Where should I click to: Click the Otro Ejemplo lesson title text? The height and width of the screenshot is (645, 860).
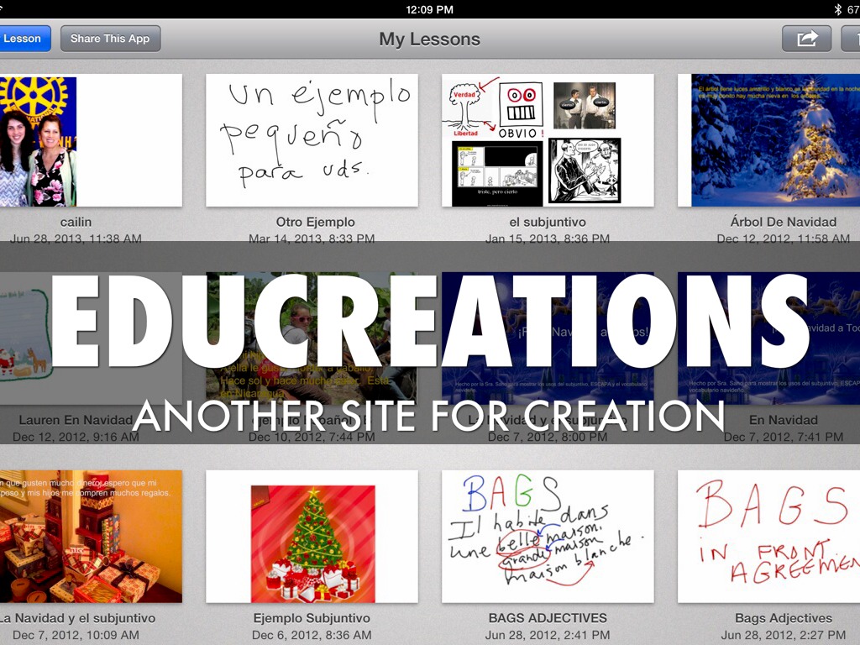click(315, 222)
